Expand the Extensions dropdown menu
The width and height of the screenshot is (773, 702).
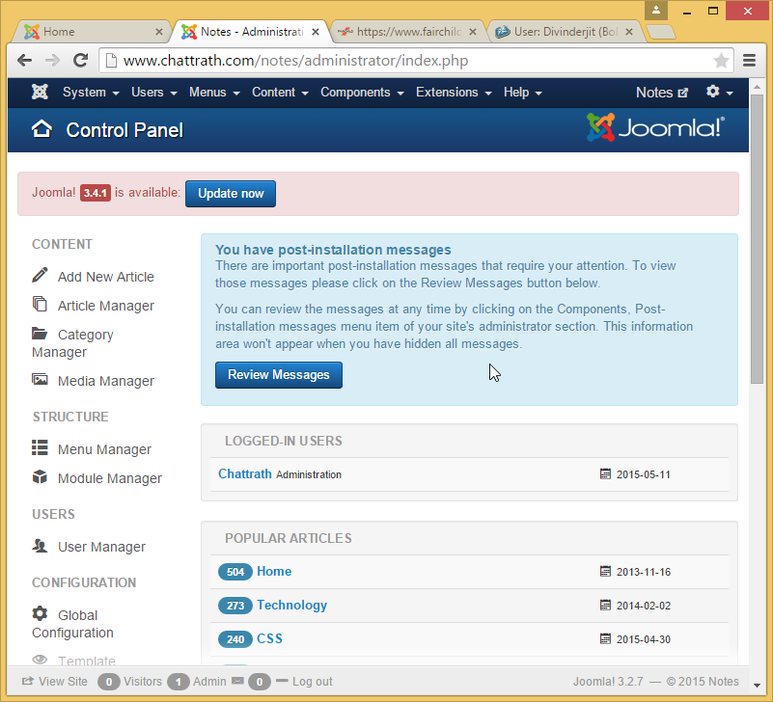(x=453, y=93)
